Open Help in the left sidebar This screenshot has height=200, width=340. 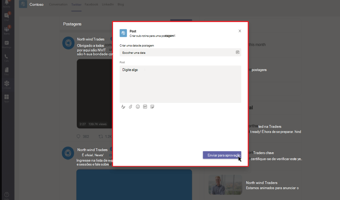click(7, 196)
